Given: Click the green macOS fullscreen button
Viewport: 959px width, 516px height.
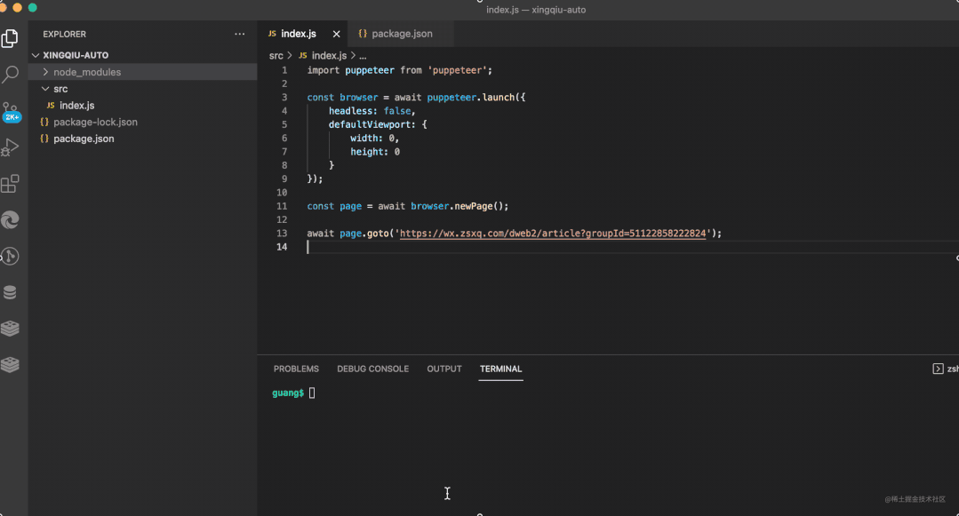Looking at the screenshot, I should coord(32,8).
